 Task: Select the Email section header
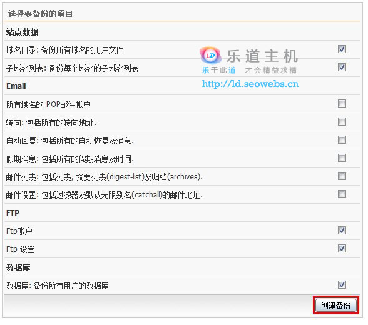point(16,86)
